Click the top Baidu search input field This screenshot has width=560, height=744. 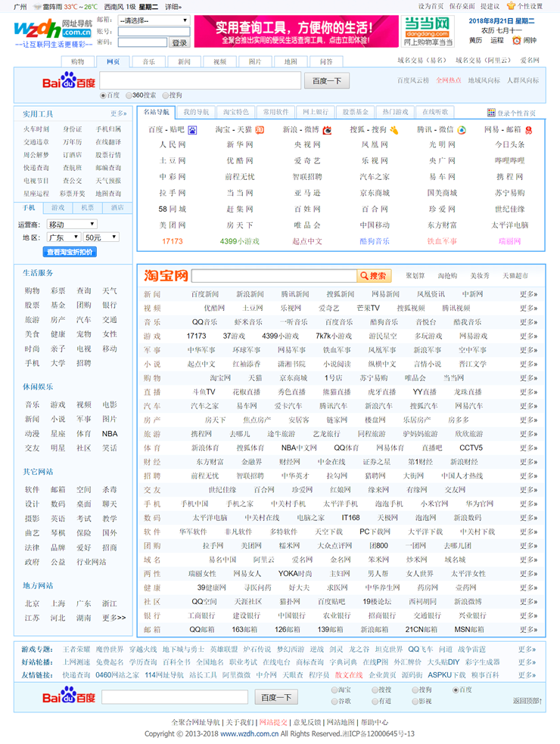pos(200,81)
